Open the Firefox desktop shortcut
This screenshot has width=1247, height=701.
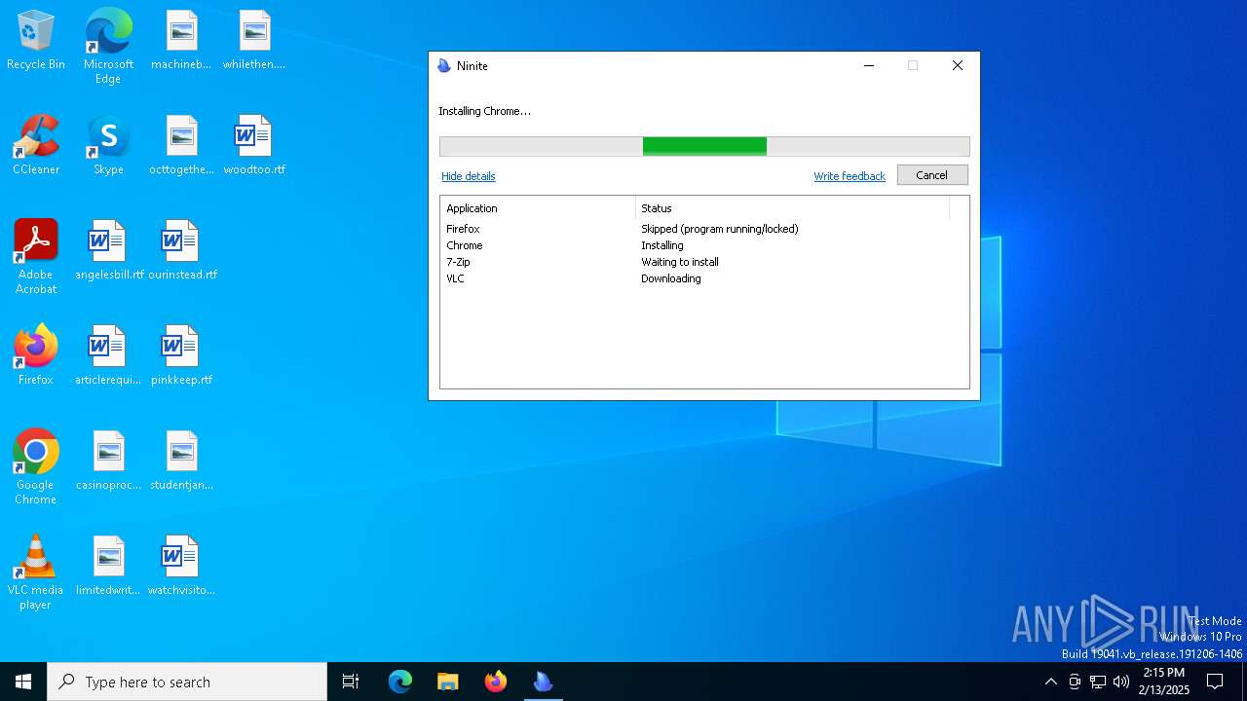[x=36, y=356]
